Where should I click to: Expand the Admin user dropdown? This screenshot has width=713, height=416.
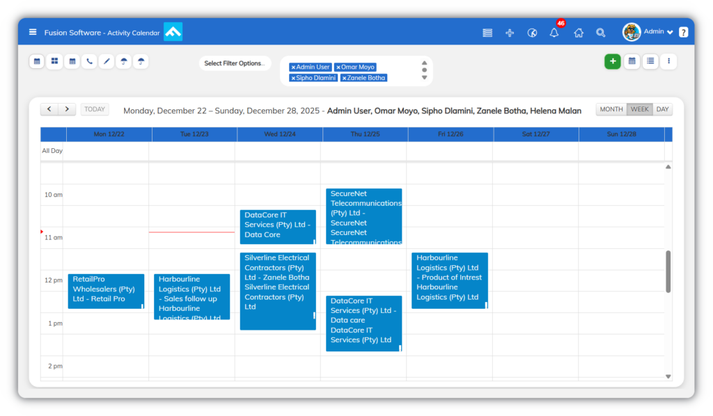tap(659, 32)
